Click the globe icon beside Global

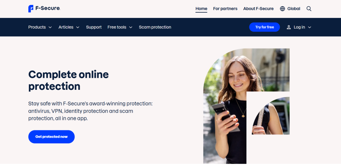282,9
